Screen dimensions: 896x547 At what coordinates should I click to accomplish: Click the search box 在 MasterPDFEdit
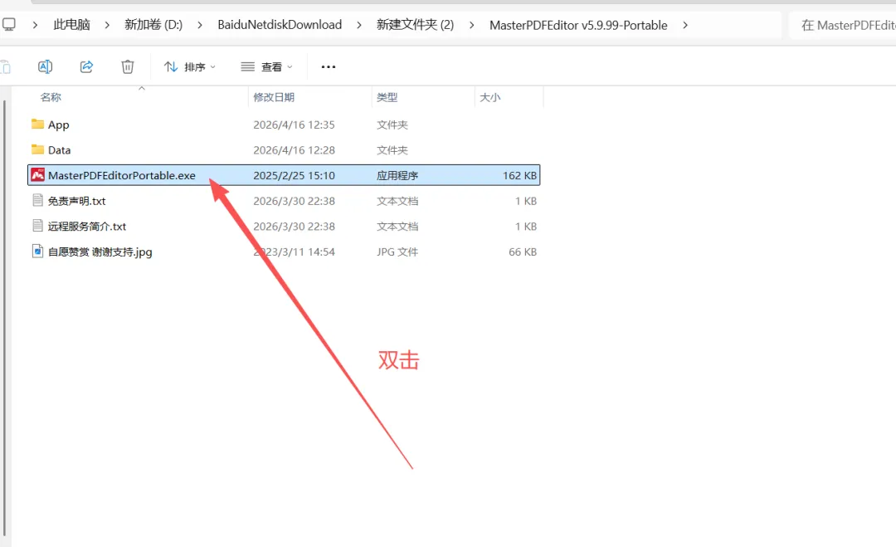tap(843, 25)
